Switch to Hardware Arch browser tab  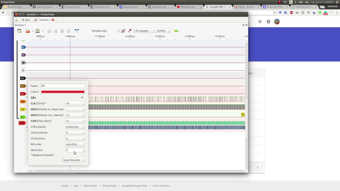tap(103, 7)
